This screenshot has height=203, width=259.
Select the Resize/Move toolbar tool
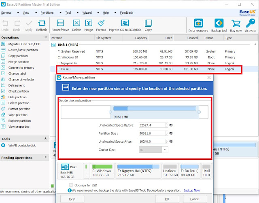pos(60,25)
